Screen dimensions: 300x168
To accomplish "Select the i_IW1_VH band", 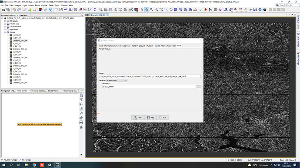I will 17,35.
